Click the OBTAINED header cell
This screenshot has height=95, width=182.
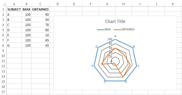[40, 9]
